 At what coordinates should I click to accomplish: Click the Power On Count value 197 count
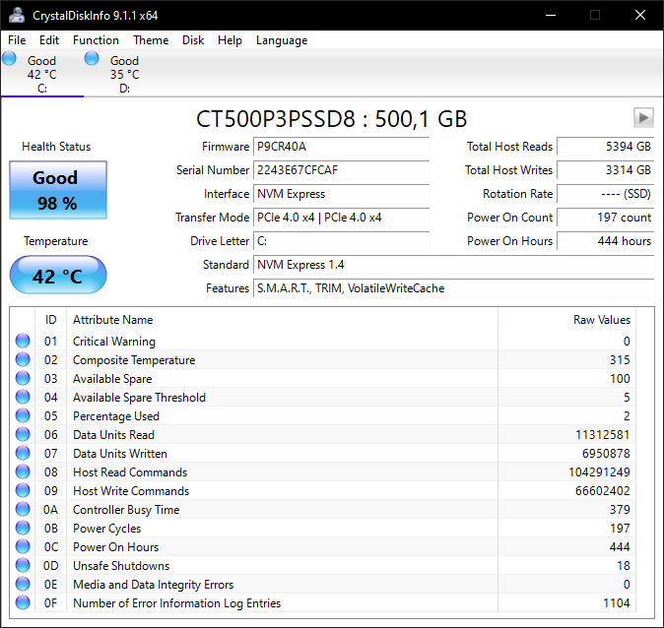tap(606, 218)
